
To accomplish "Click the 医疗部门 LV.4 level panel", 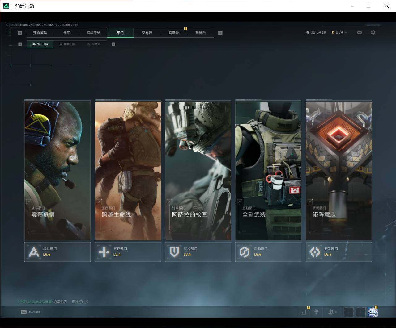I will (x=128, y=252).
